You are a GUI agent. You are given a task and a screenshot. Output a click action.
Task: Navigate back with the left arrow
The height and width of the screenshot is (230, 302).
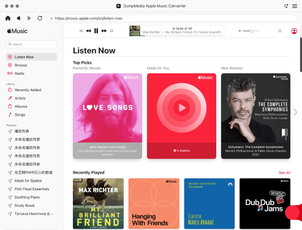18,18
